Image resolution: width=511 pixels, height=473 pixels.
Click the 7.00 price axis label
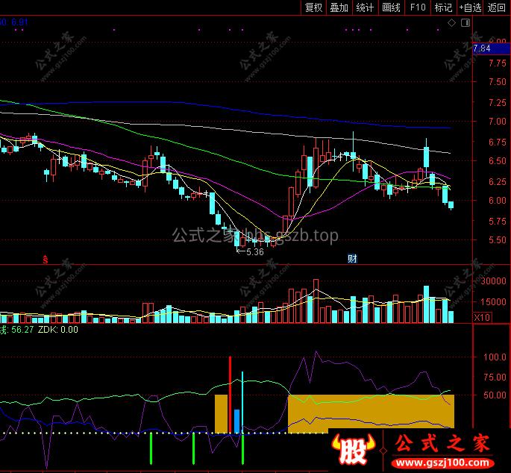tap(498, 122)
